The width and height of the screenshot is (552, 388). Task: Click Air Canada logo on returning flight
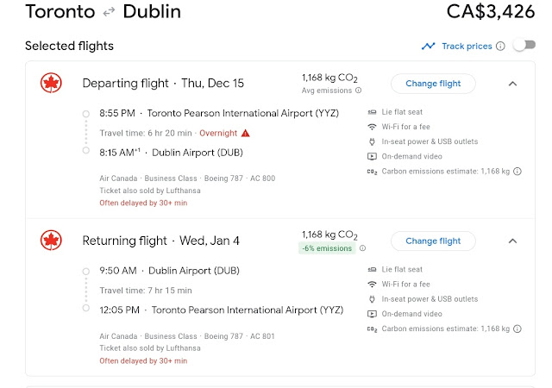51,241
